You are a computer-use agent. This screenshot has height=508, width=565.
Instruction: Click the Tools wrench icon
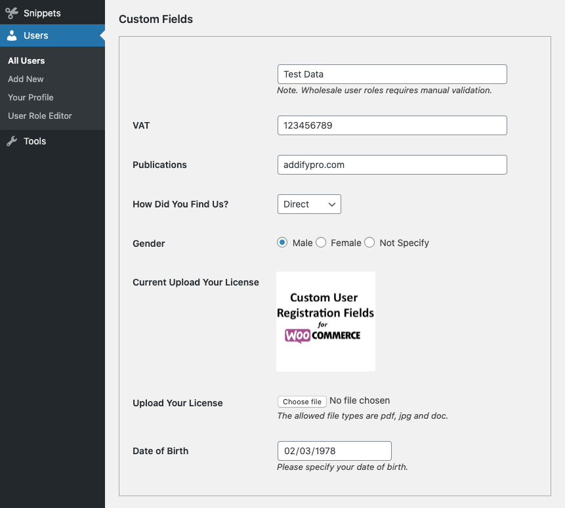(x=12, y=141)
